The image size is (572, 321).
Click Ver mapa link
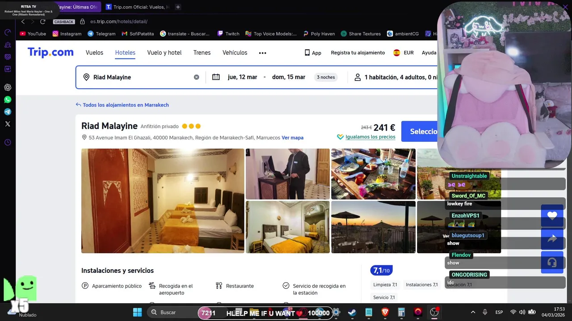click(x=292, y=138)
